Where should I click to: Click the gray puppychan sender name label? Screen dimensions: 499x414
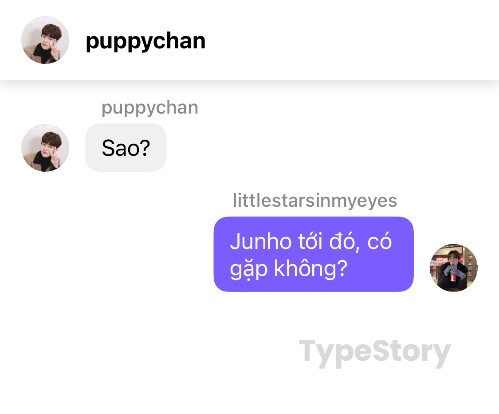click(150, 108)
